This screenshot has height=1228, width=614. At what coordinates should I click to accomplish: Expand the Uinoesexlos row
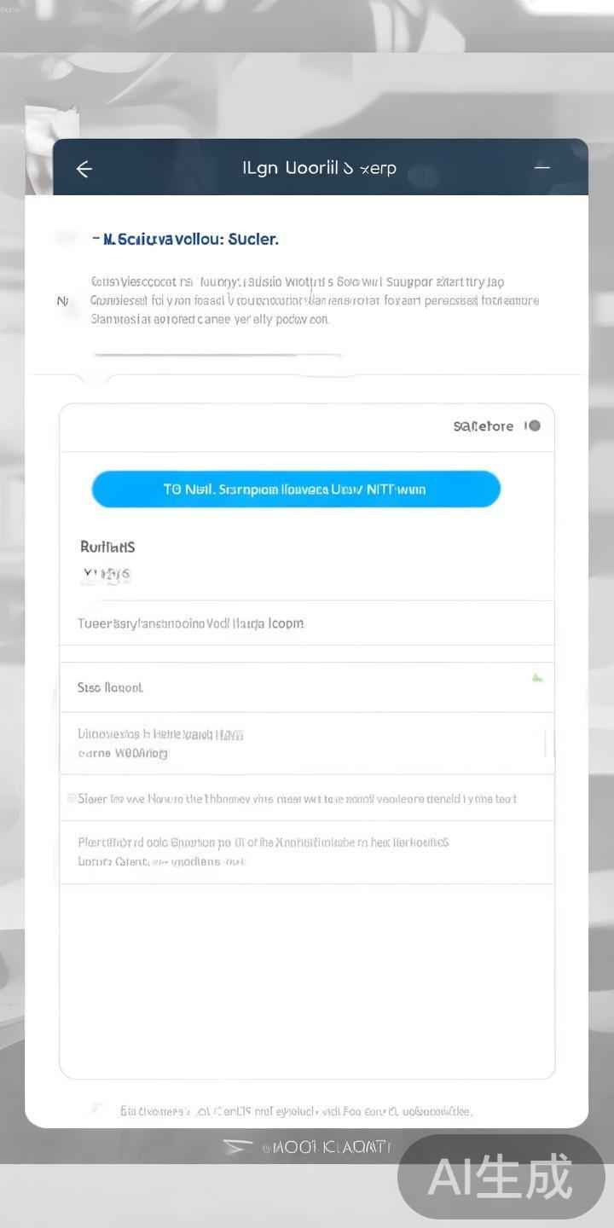click(307, 743)
